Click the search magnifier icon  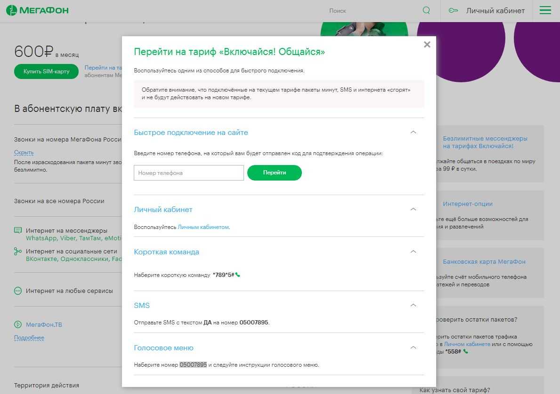click(426, 10)
